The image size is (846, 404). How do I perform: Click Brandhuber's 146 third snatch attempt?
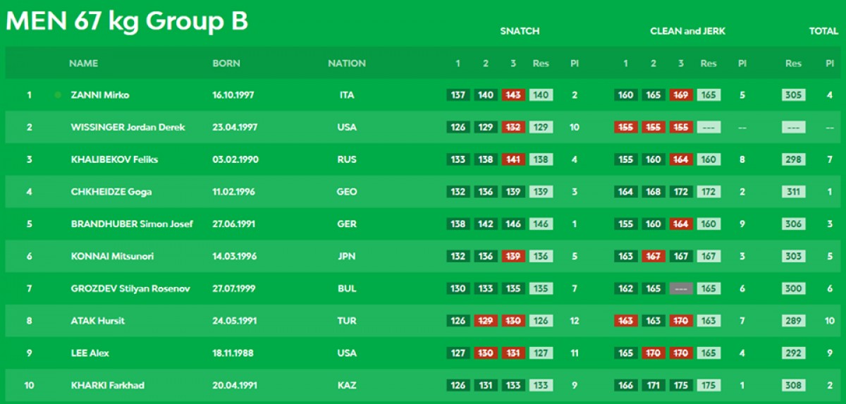pos(513,224)
